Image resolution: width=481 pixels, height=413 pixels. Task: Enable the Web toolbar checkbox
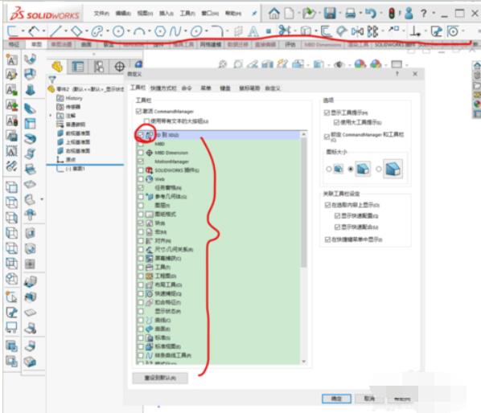coord(141,179)
